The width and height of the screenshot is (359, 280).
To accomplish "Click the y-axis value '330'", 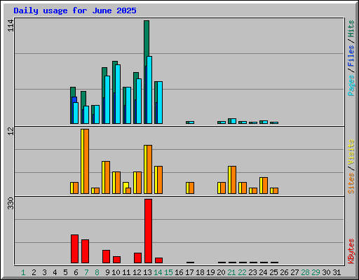I will [x=11, y=203].
